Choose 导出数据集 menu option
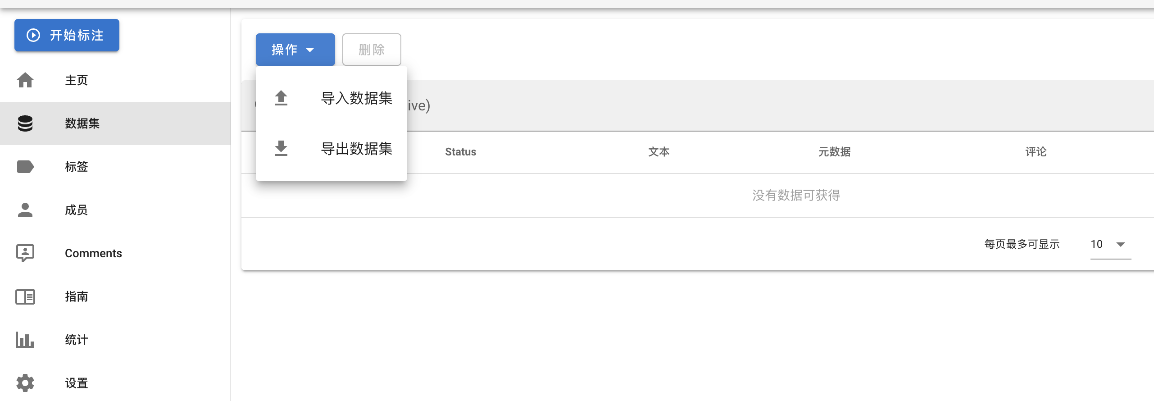Viewport: 1154px width, 401px height. [x=356, y=149]
